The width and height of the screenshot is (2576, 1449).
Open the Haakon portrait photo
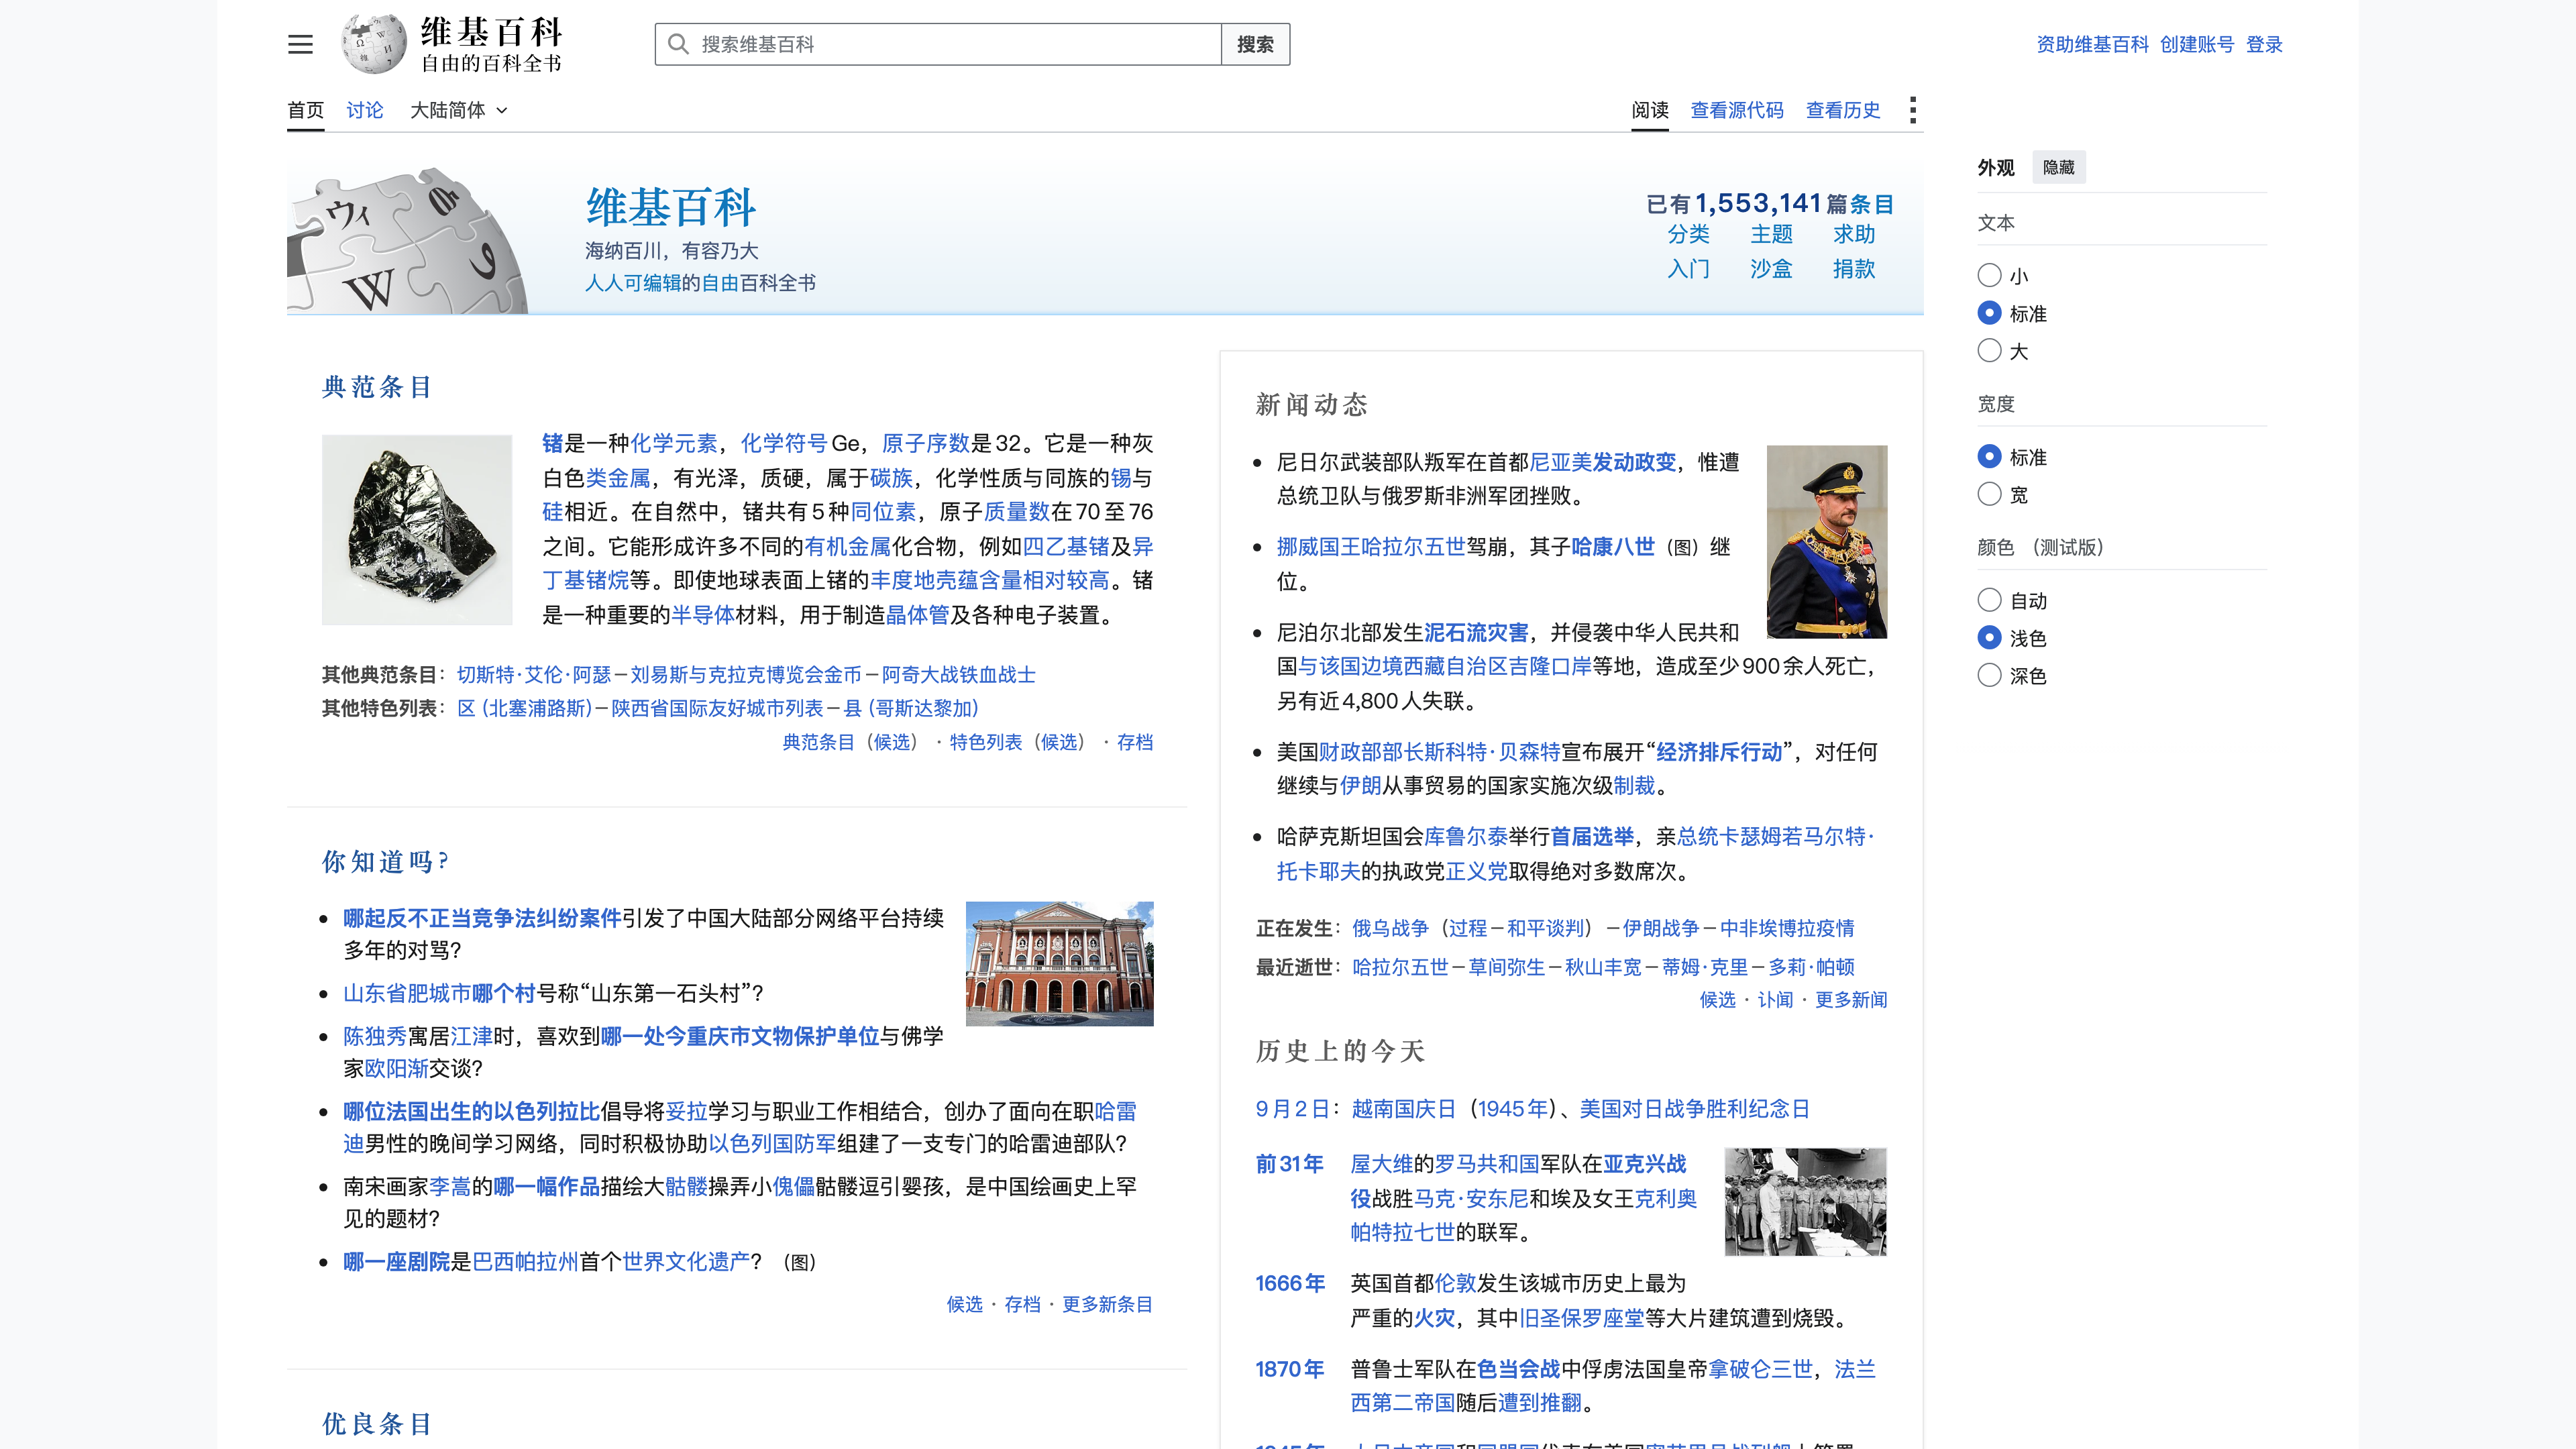coord(1826,541)
